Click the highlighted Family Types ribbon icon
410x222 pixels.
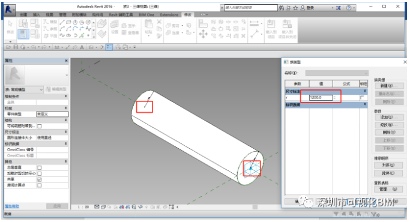[x=23, y=34]
